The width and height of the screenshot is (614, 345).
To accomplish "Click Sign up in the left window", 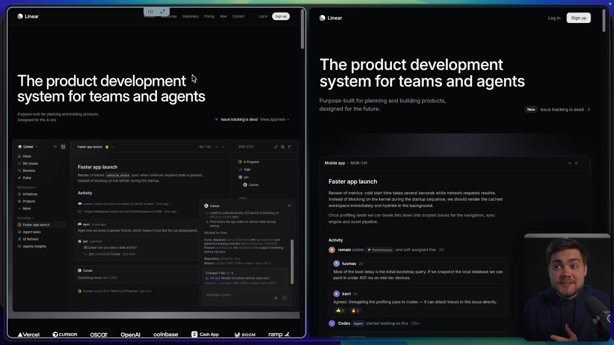I will click(281, 16).
